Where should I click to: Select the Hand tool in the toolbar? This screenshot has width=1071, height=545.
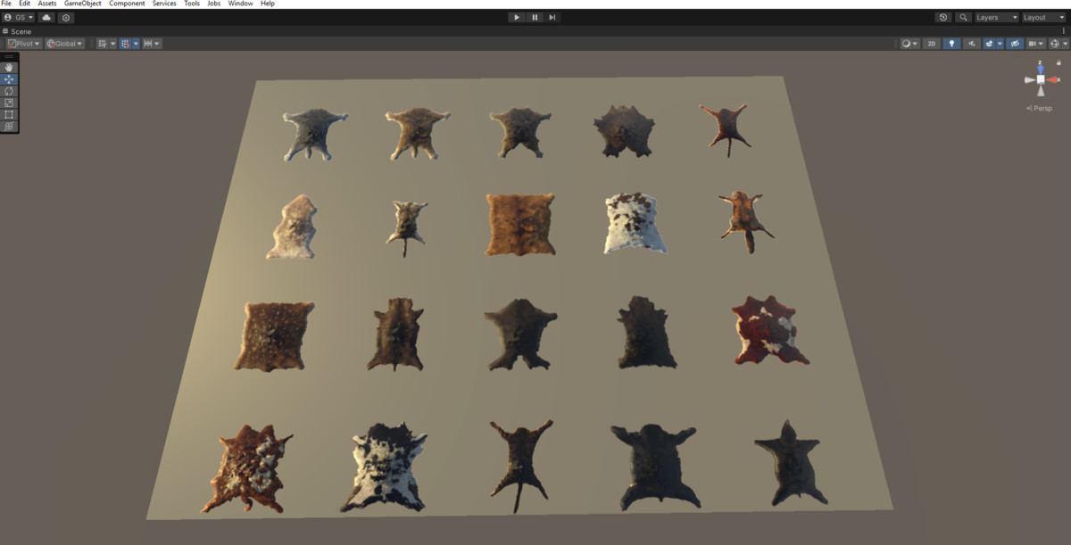coord(8,67)
